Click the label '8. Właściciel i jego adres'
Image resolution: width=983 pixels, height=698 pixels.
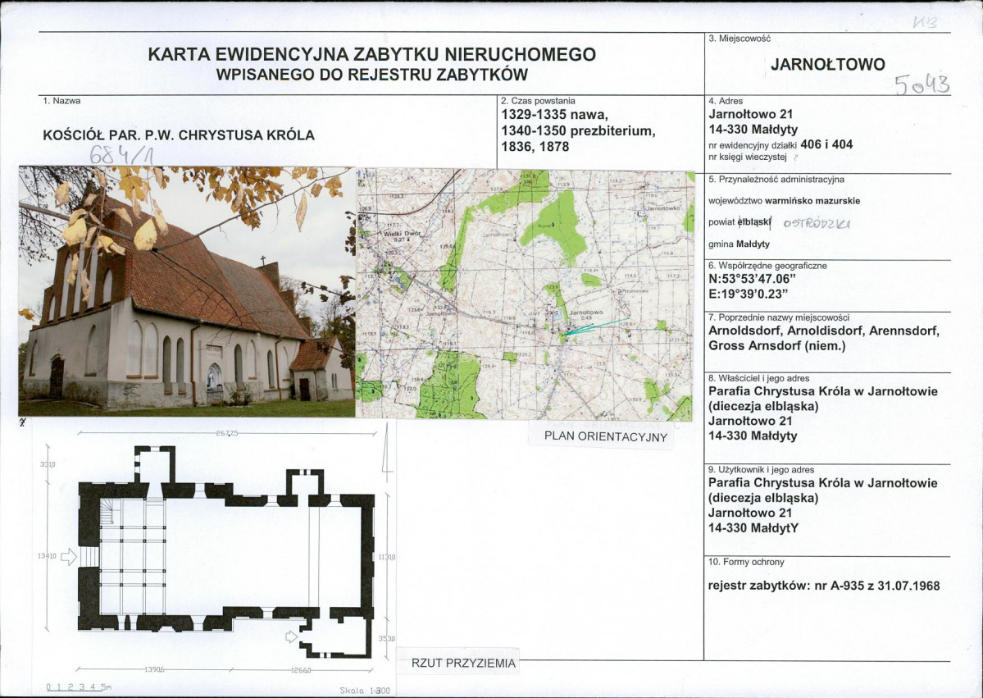point(758,378)
